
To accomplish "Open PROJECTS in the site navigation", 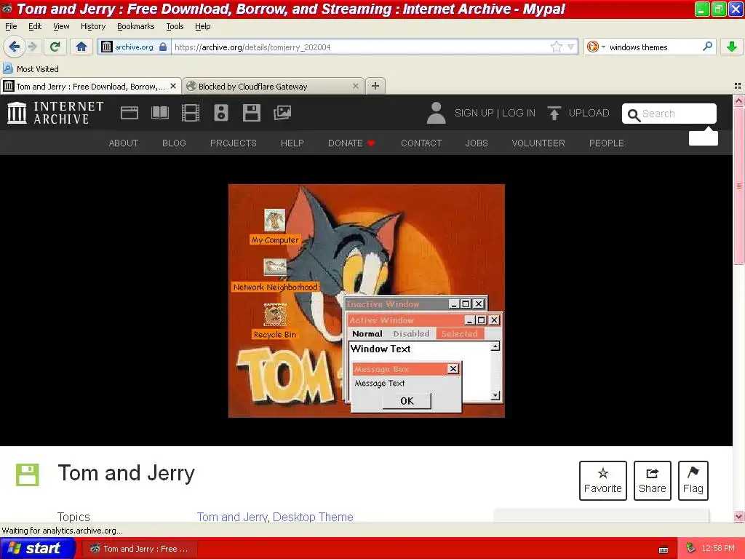I will coord(234,143).
